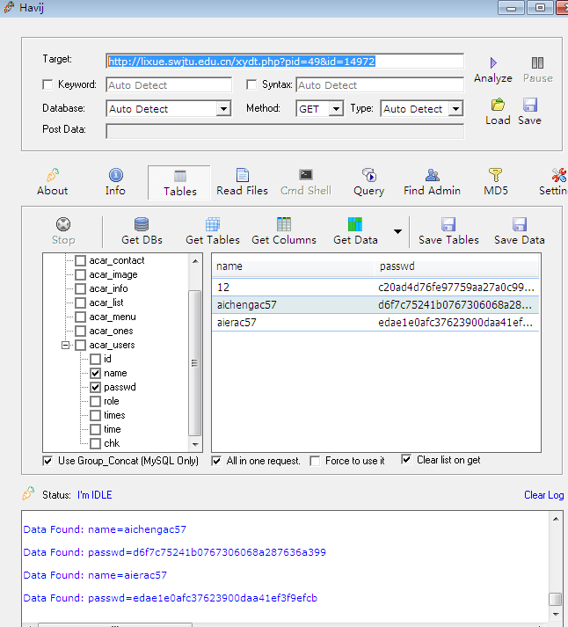Image resolution: width=568 pixels, height=627 pixels.
Task: Minimize the Havij window
Action: [511, 7]
